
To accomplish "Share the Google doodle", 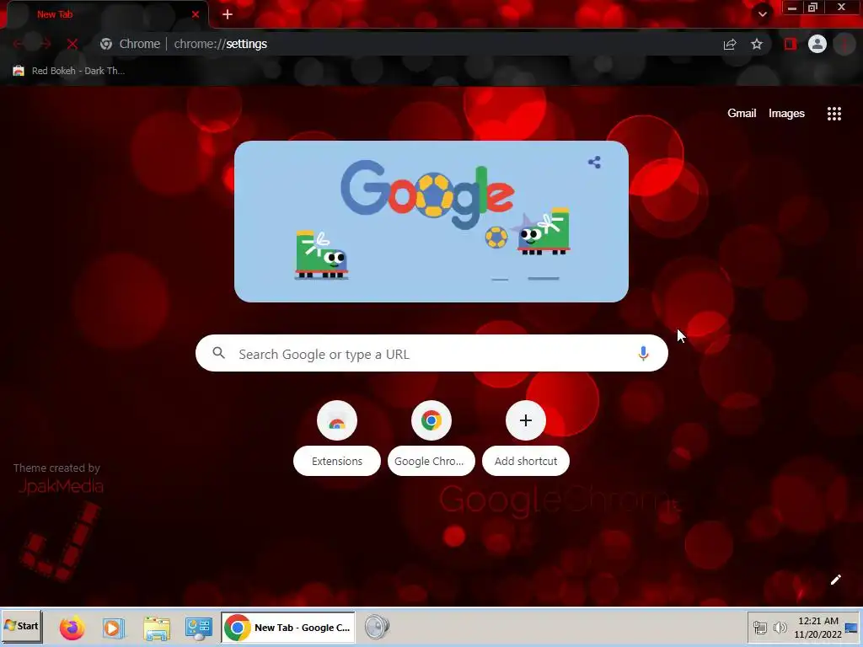I will click(594, 163).
